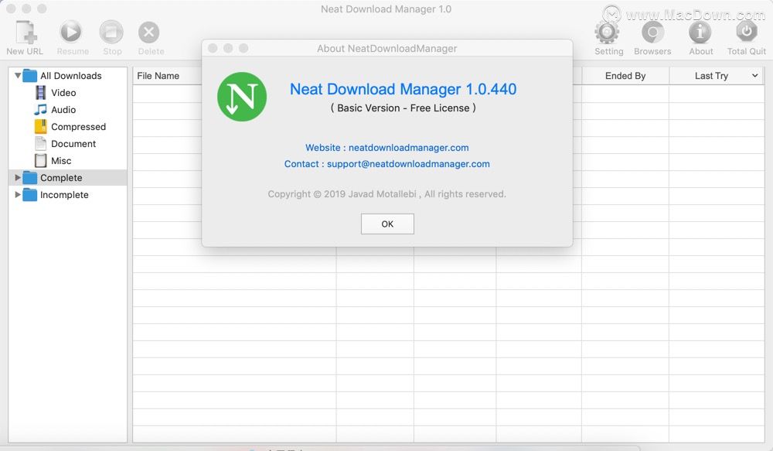Click the Delete X icon
Screen dimensions: 773x451
(x=149, y=32)
